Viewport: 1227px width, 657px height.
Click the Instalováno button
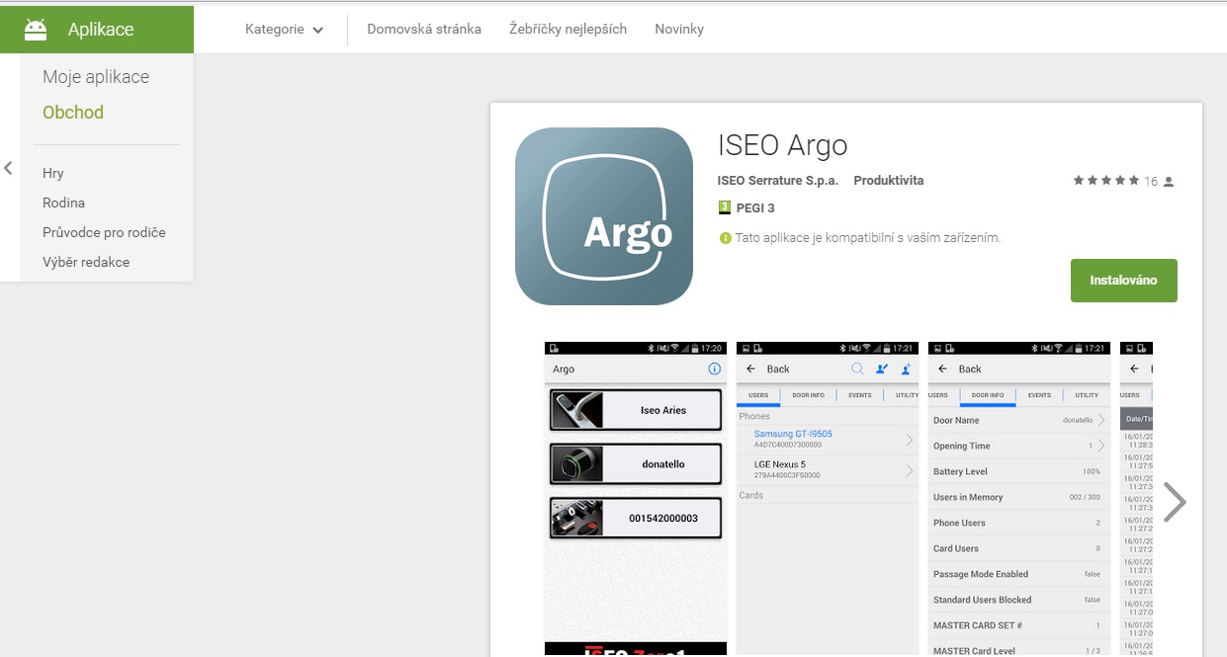1123,281
